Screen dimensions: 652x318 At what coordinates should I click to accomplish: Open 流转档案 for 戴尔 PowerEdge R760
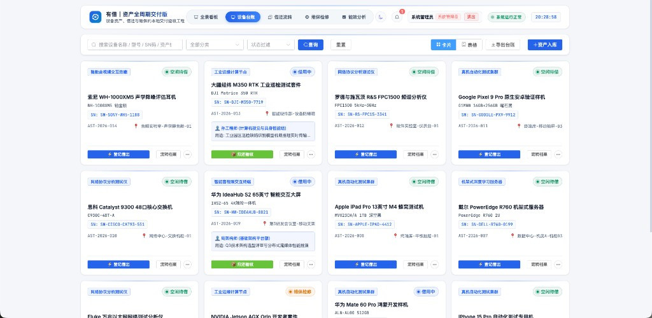[x=539, y=264]
